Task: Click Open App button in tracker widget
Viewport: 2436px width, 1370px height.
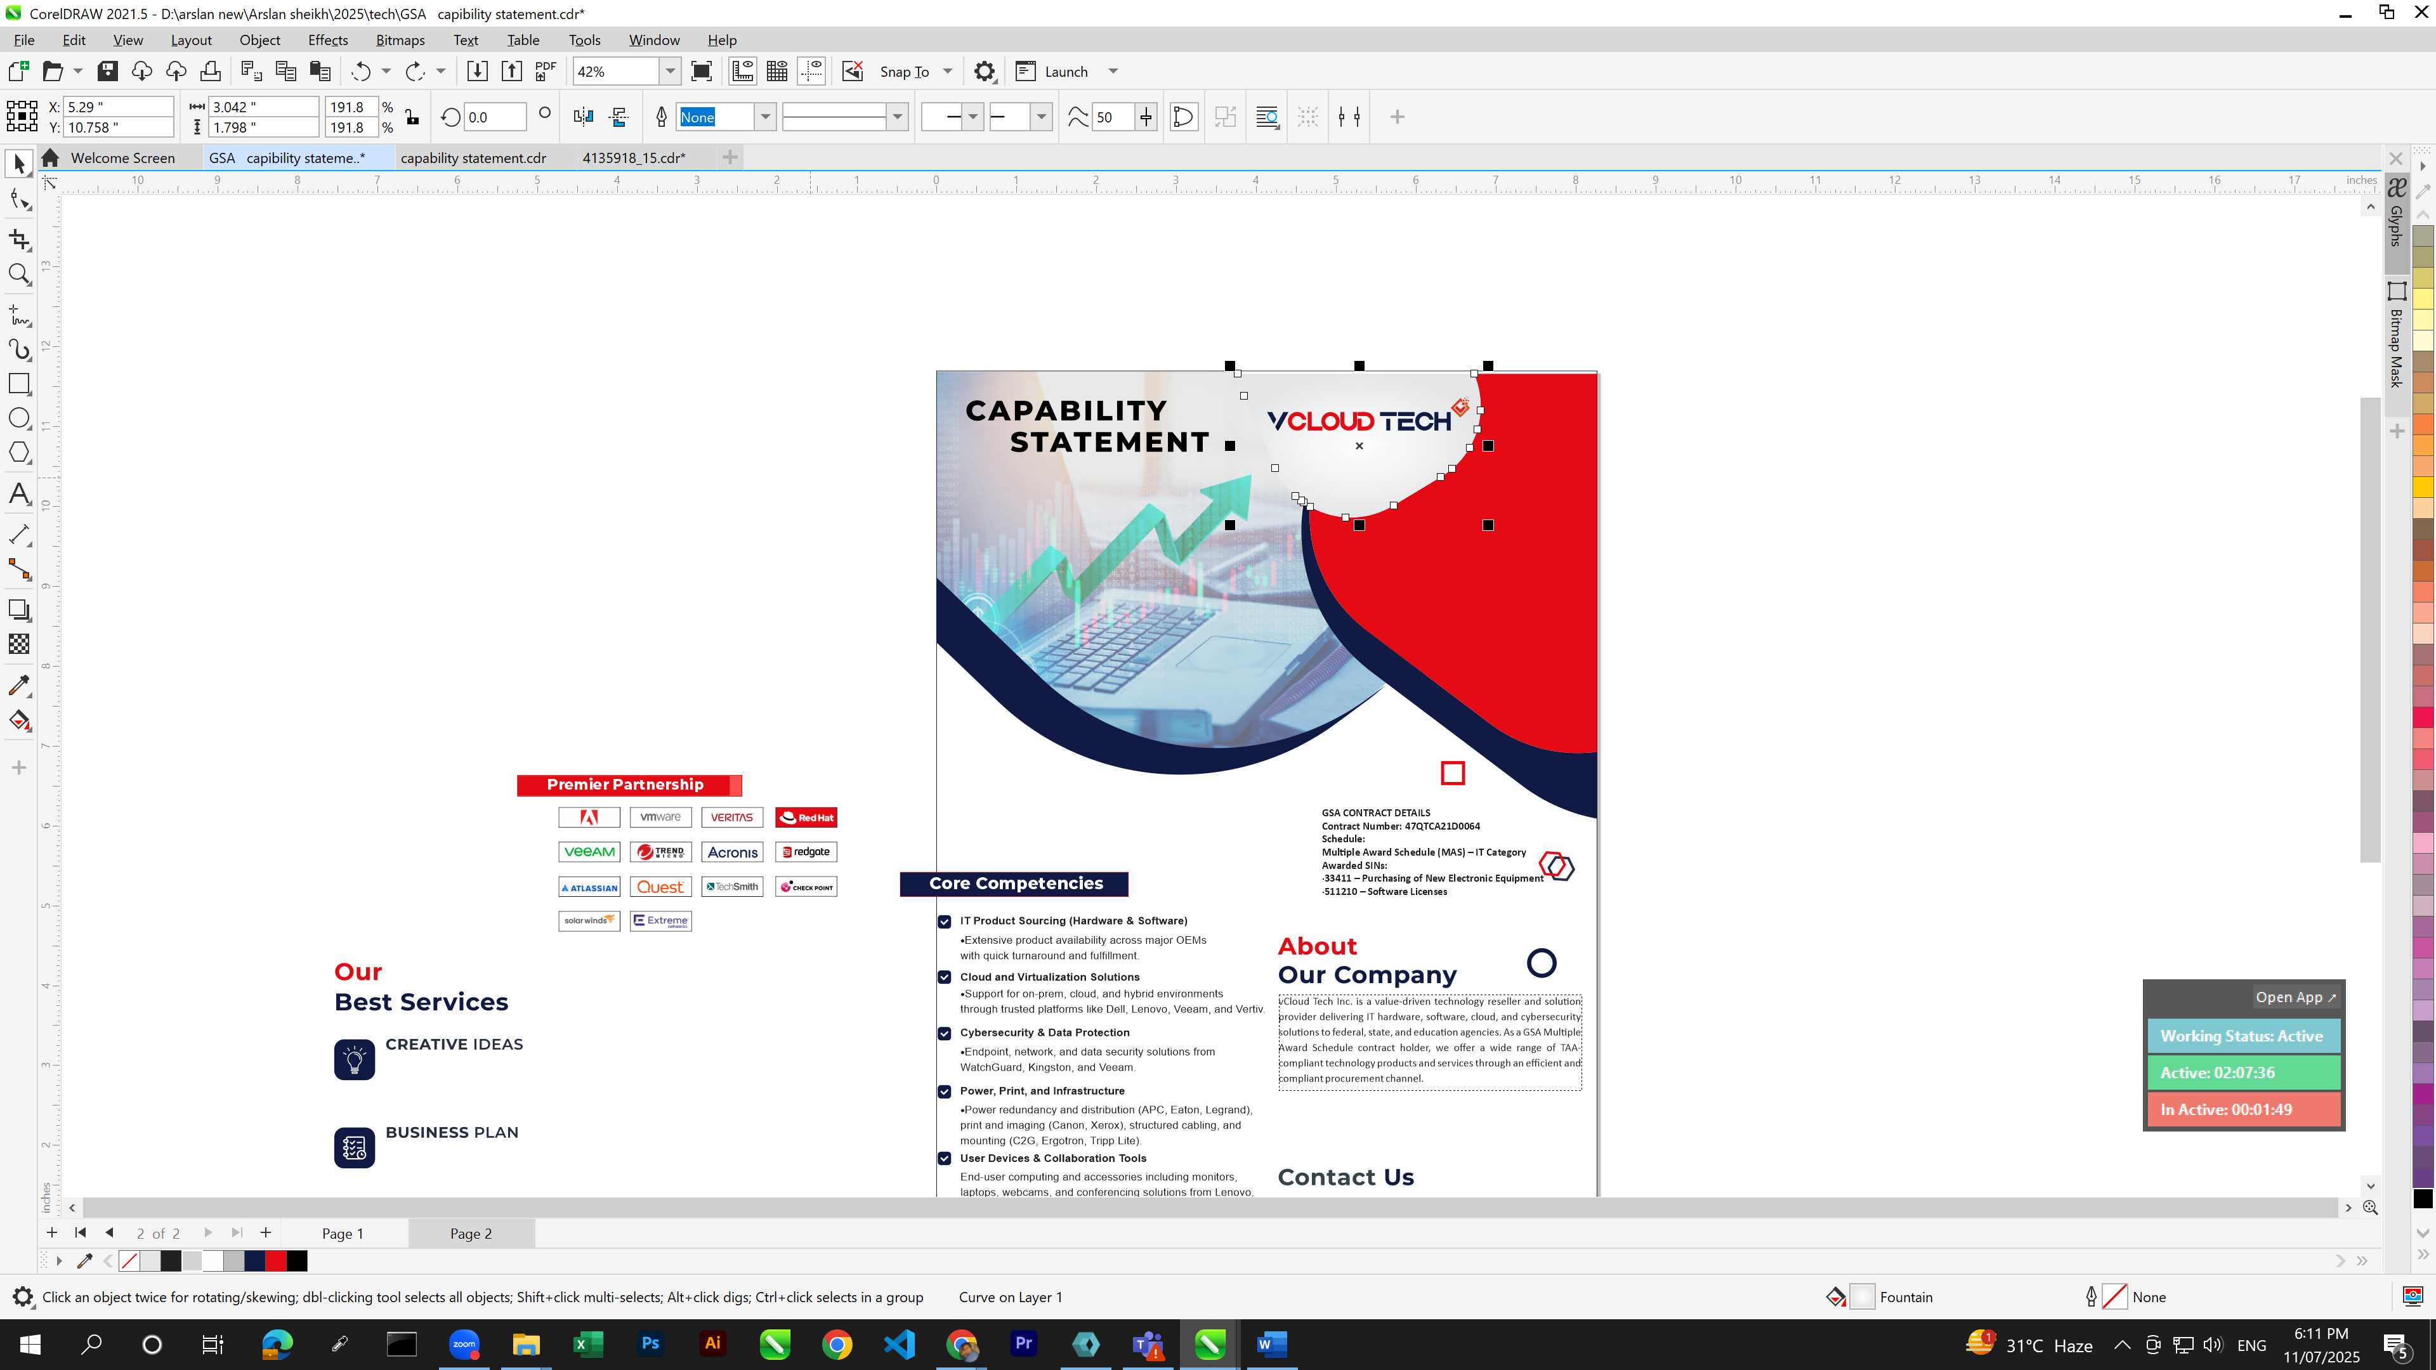Action: coord(2295,998)
